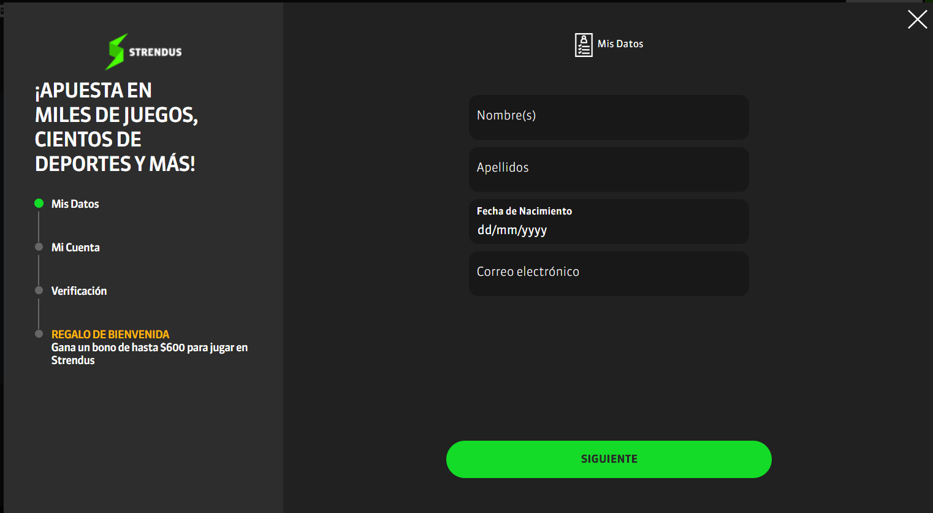Viewport: 933px width, 513px height.
Task: Focus the Nombre(s) input field
Action: (609, 117)
